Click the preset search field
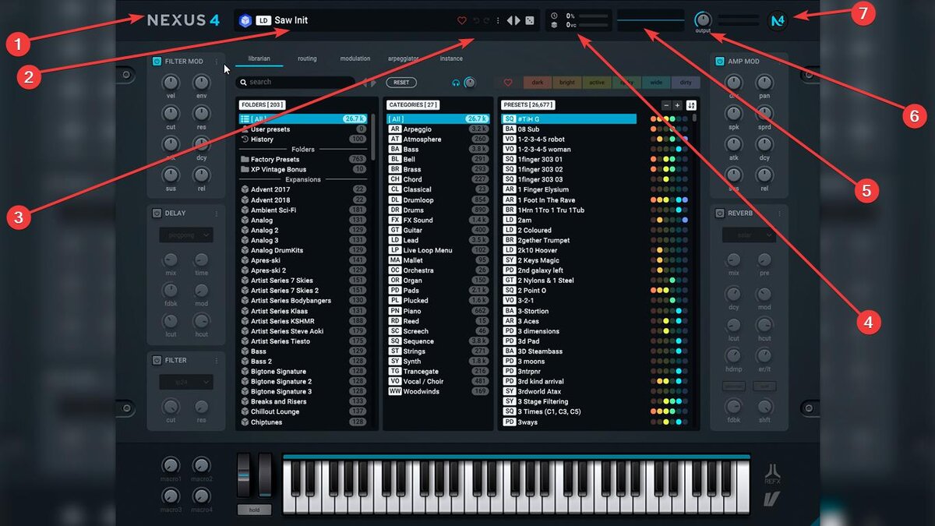 click(x=296, y=82)
